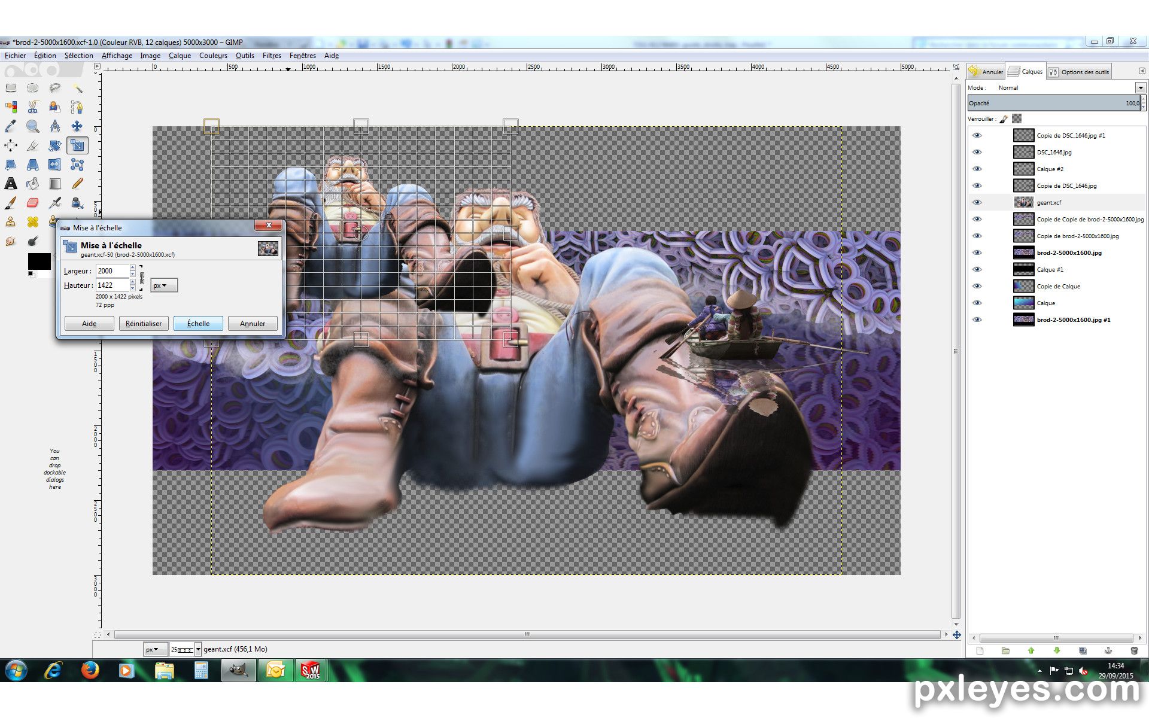This screenshot has height=718, width=1149.
Task: Open zoom percentage dropdown in status bar
Action: tap(198, 649)
